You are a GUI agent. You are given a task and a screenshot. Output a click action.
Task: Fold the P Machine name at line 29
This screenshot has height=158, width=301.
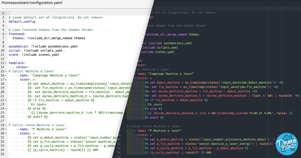(6, 129)
